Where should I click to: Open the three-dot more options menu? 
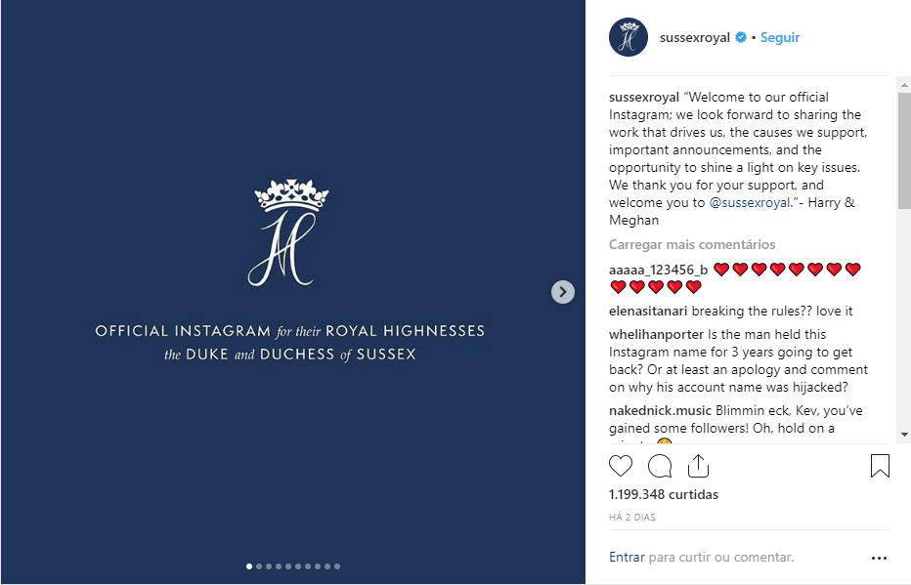(x=879, y=559)
